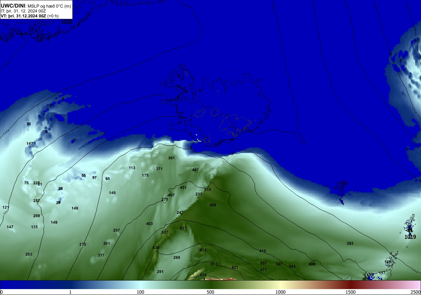Click the 557 height value
Screen dimensions: 421x295
click(263, 263)
